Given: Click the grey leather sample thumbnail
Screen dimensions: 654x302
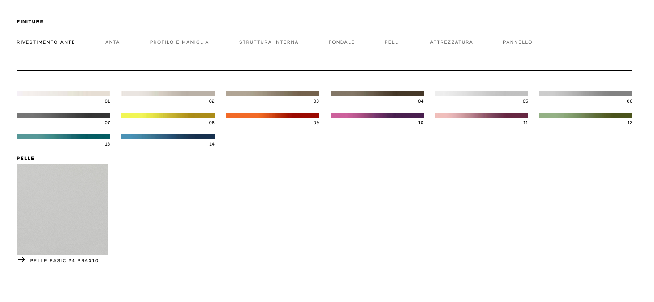Looking at the screenshot, I should pyautogui.click(x=62, y=209).
